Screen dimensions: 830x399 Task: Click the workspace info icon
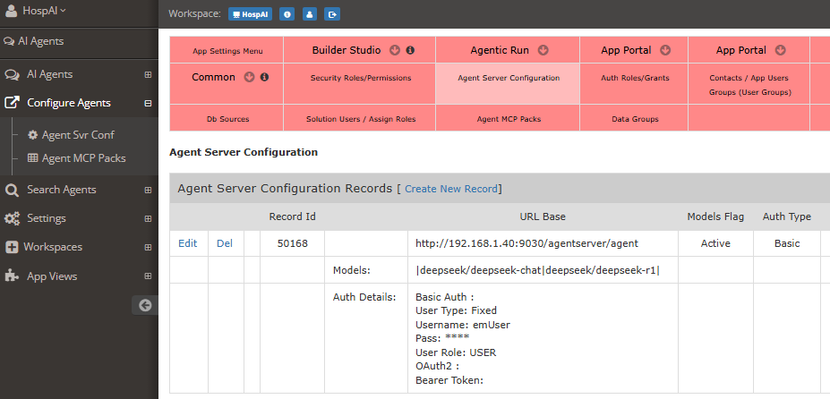pyautogui.click(x=287, y=14)
